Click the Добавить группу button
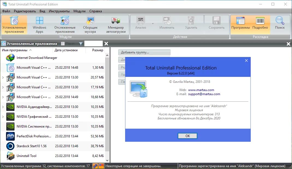The image size is (292, 169). tap(144, 52)
